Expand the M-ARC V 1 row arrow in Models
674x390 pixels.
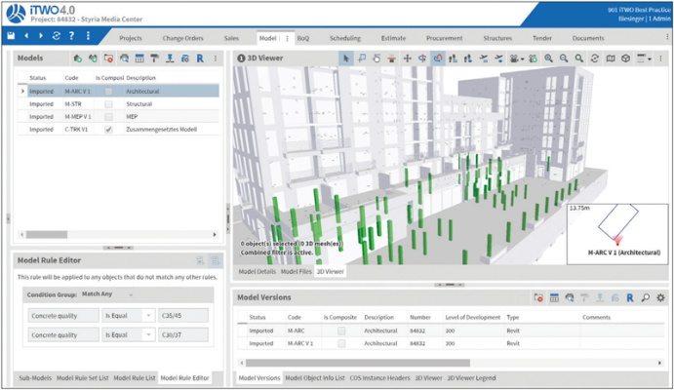22,91
